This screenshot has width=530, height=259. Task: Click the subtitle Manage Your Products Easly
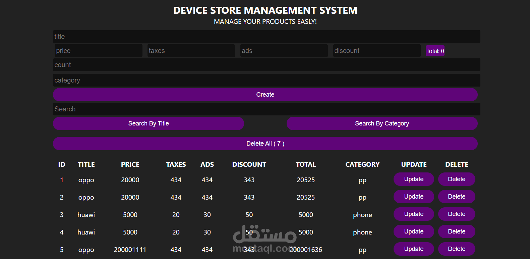click(265, 21)
